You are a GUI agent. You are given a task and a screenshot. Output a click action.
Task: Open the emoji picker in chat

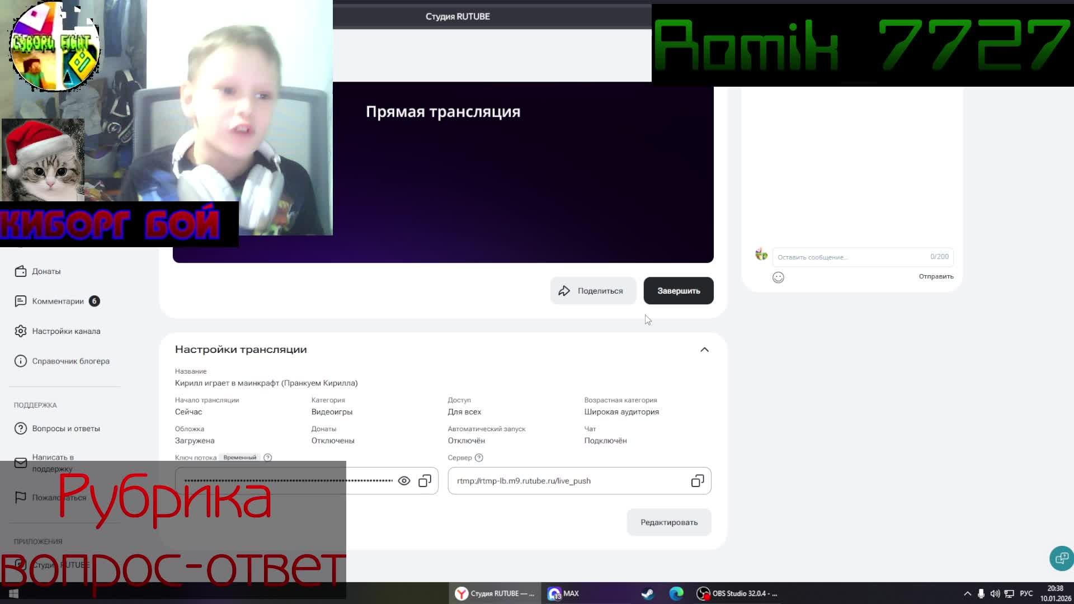[778, 277]
